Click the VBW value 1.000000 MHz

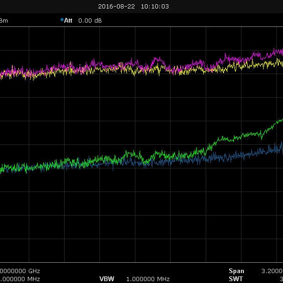pyautogui.click(x=148, y=279)
